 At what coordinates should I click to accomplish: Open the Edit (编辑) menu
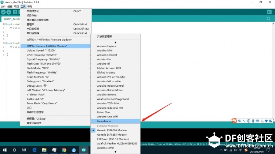click(x=10, y=7)
